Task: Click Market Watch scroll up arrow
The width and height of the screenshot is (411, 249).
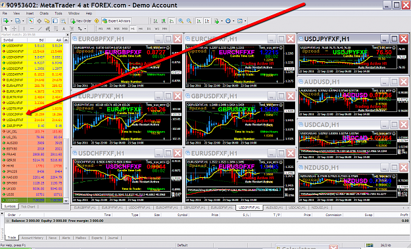Action: [x=66, y=40]
